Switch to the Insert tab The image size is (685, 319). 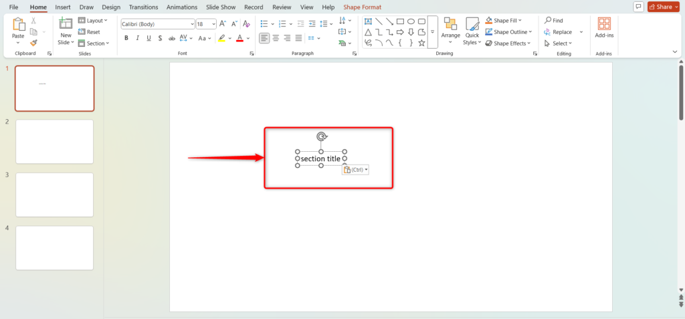(63, 7)
